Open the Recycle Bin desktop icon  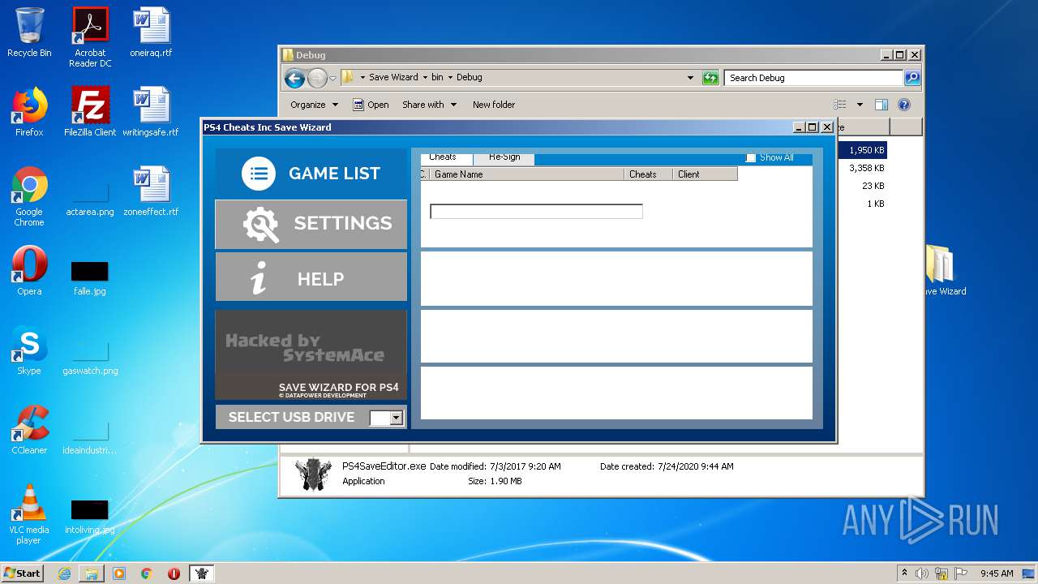click(29, 32)
